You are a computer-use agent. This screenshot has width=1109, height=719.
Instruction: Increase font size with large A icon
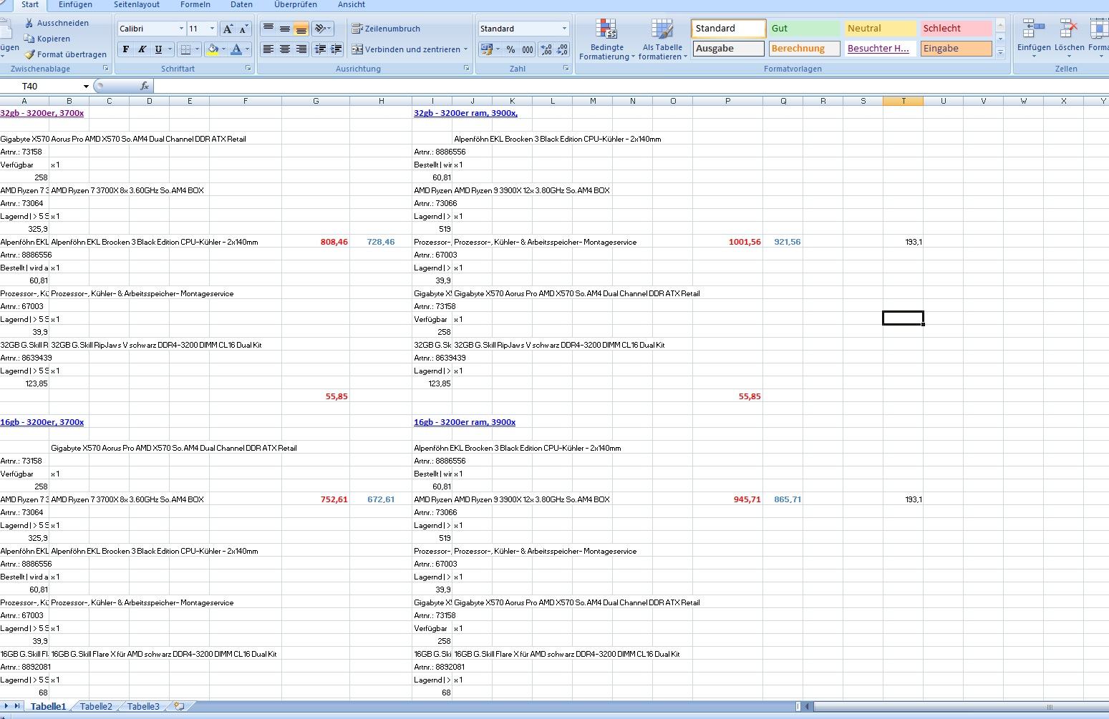[x=228, y=29]
